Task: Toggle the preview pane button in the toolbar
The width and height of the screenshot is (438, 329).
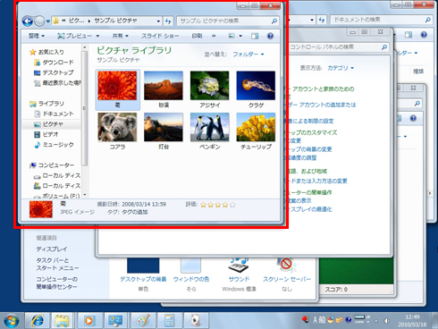Action: [255, 36]
